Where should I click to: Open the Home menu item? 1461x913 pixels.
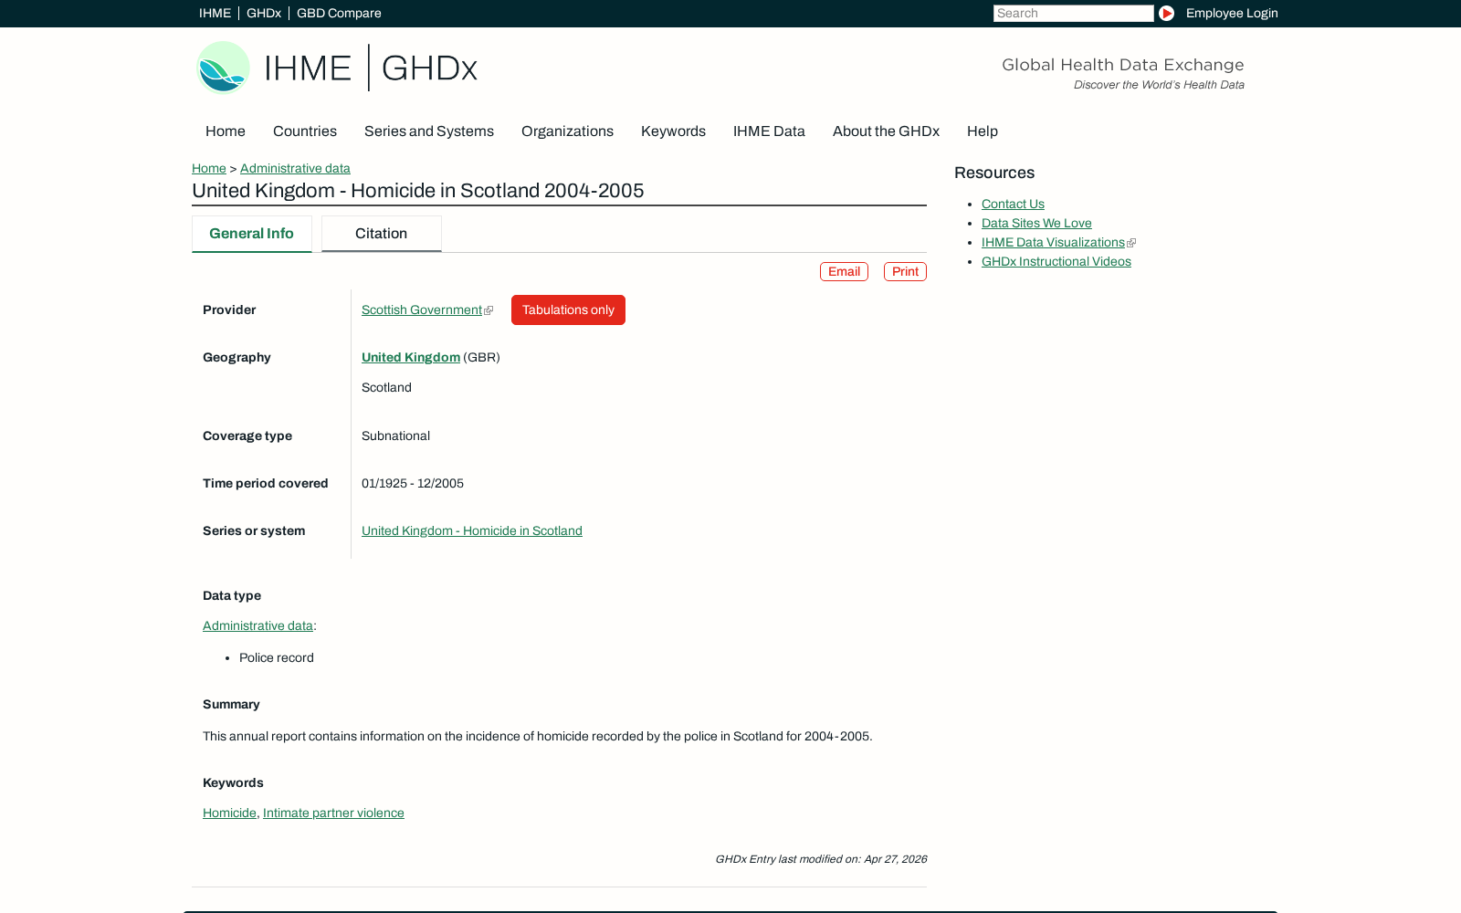click(226, 131)
